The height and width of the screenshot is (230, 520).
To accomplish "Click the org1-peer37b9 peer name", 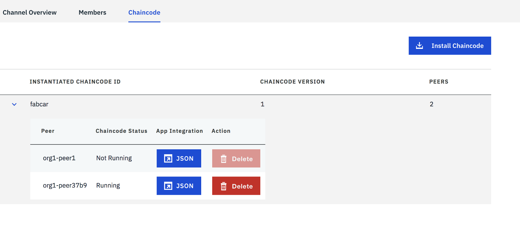I will tap(65, 185).
